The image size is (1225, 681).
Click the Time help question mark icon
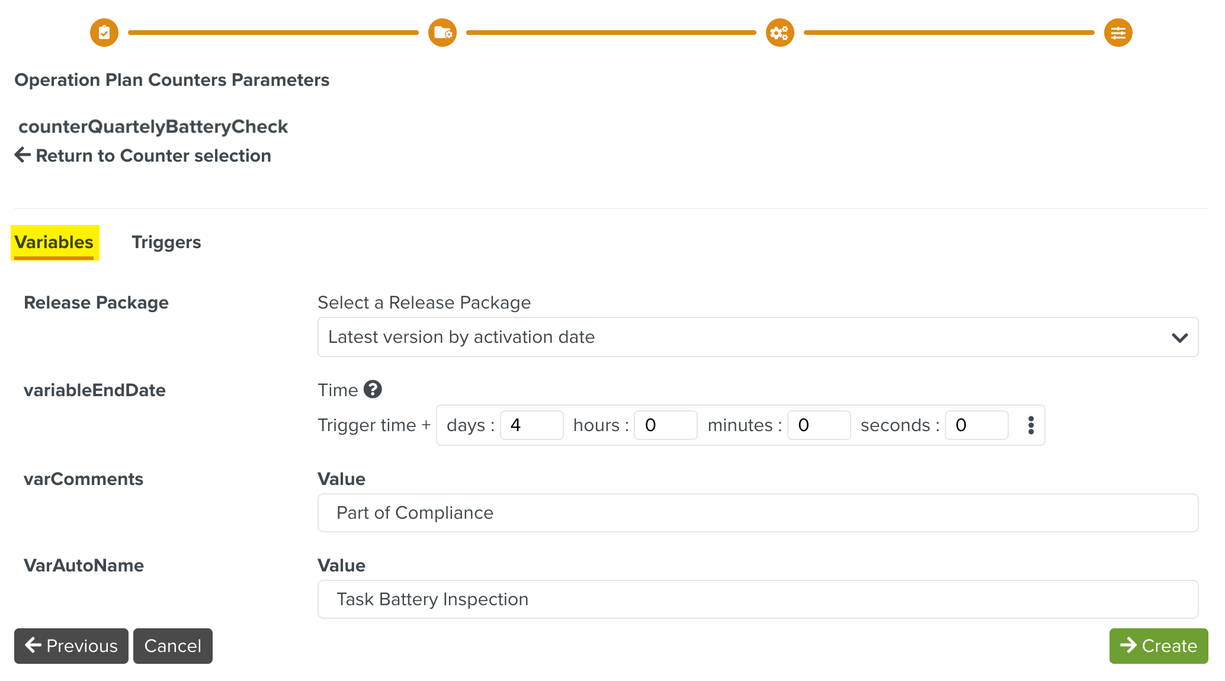[x=373, y=390]
